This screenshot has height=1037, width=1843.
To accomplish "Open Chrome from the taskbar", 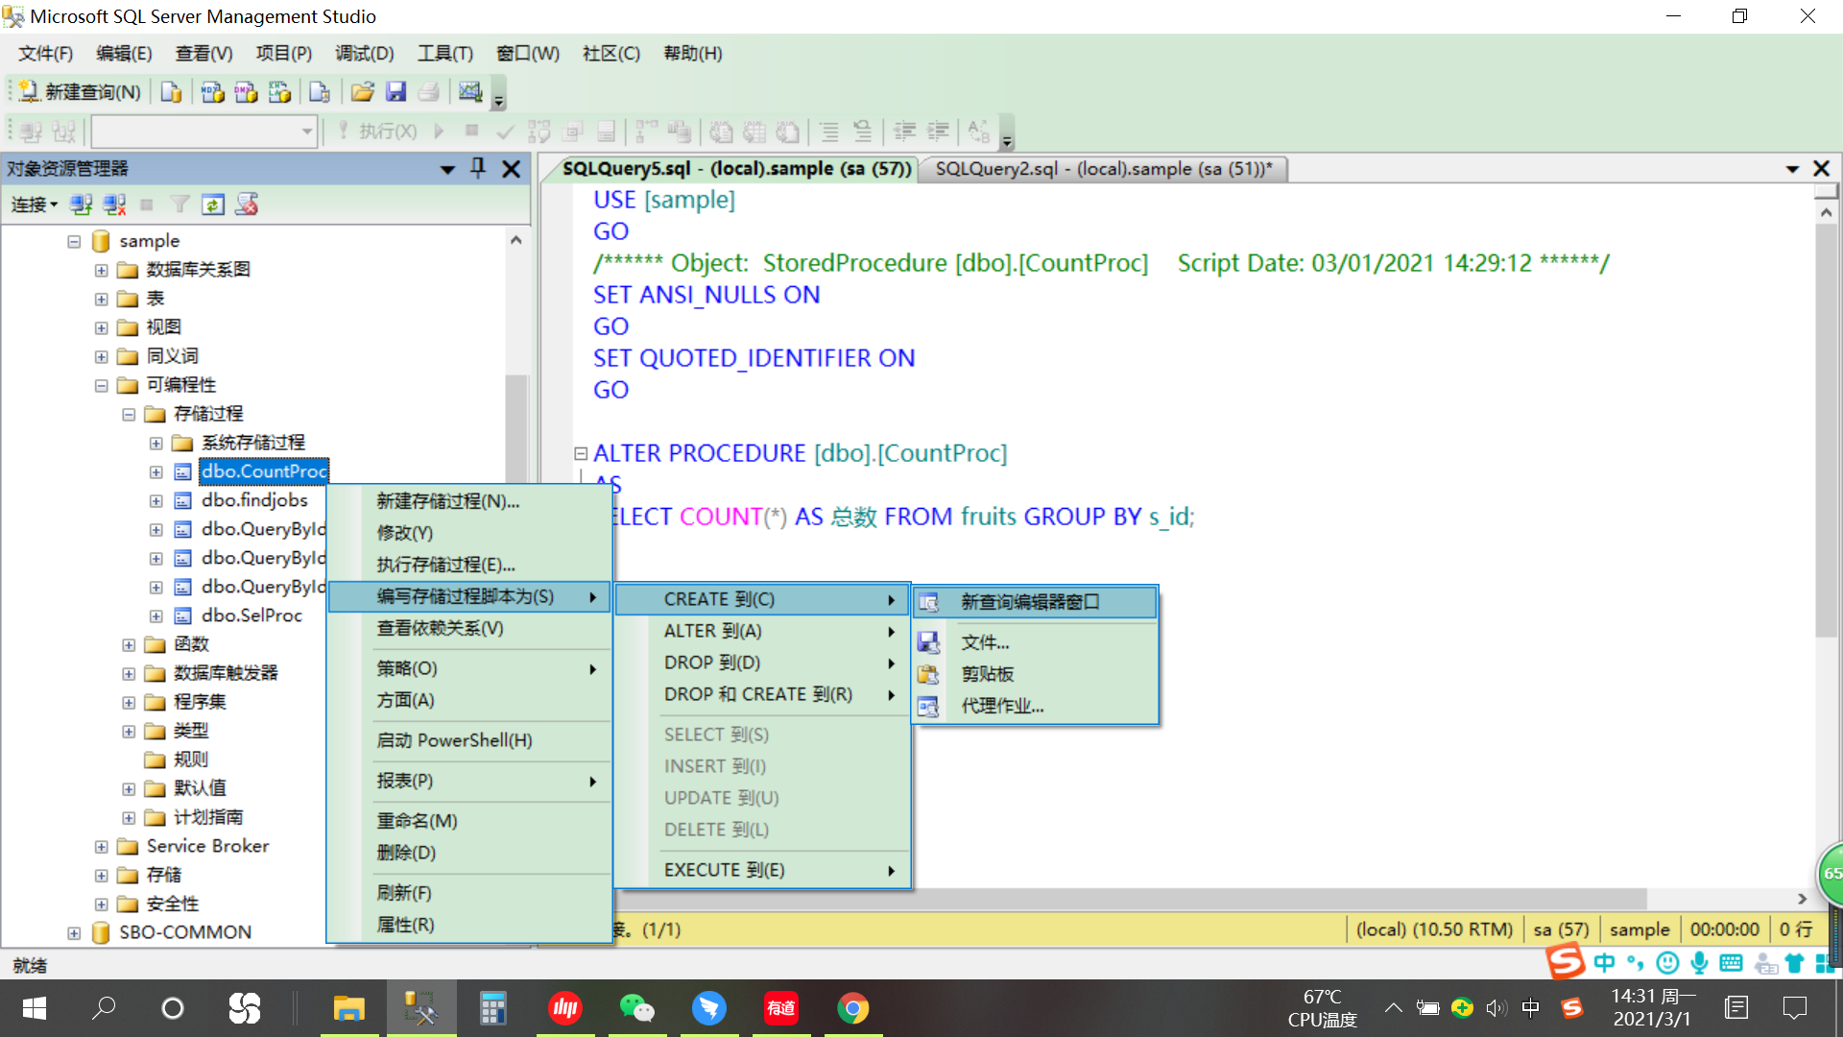I will 852,1008.
